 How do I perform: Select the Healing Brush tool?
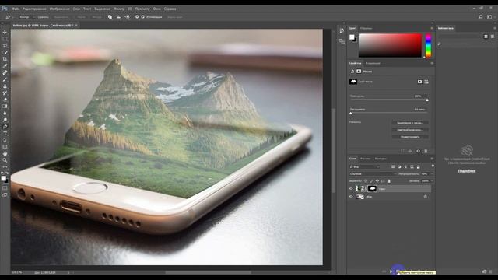pos(5,72)
